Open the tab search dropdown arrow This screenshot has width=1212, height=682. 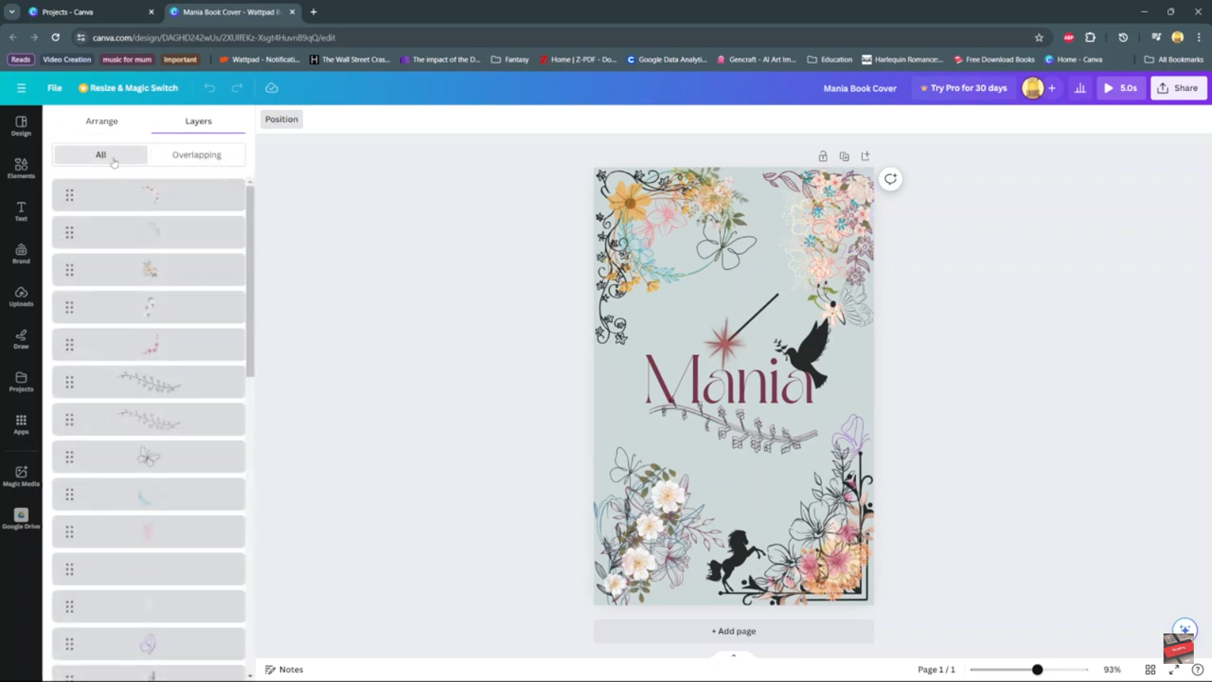coord(12,12)
